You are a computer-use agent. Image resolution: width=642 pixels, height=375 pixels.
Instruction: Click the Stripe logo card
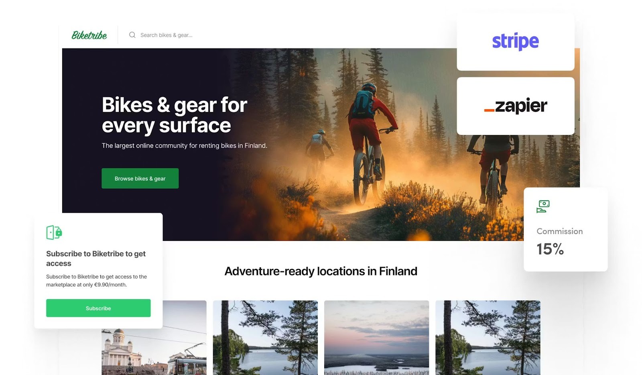516,42
